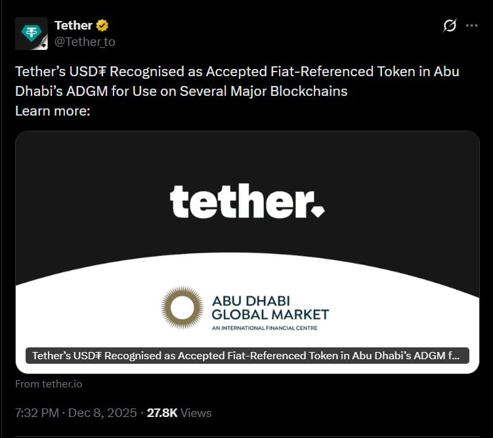Click the "Learn more:" text
The image size is (493, 438).
53,110
